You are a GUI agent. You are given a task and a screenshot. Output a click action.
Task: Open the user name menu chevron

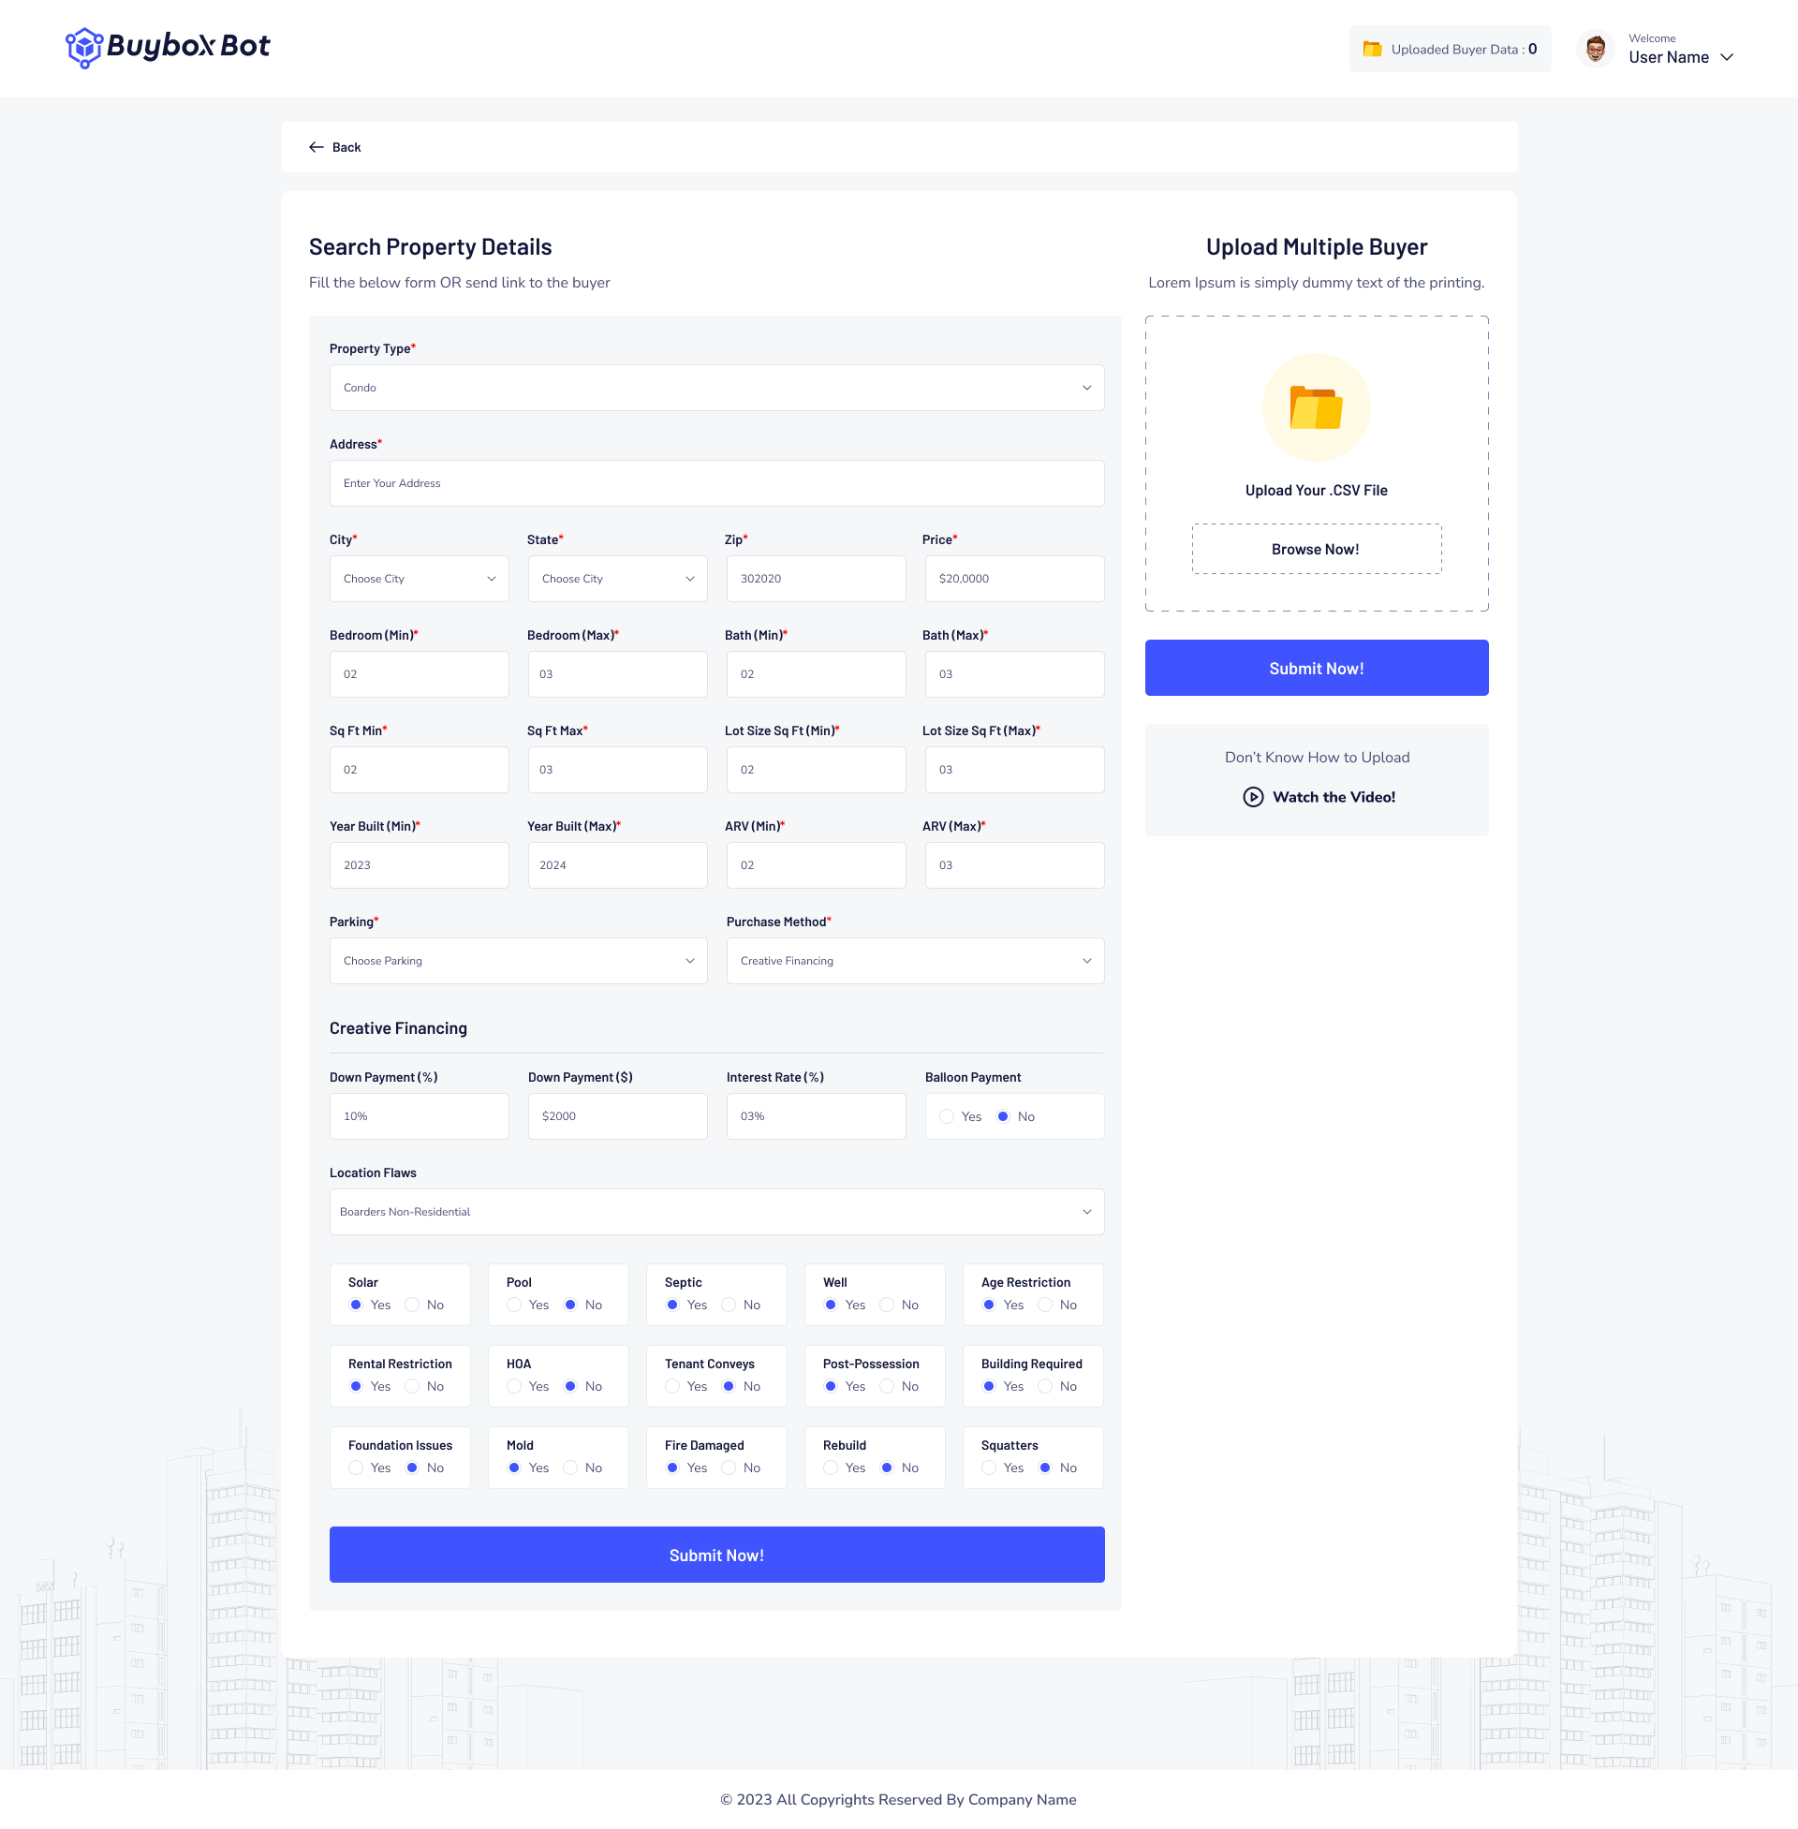click(x=1727, y=58)
